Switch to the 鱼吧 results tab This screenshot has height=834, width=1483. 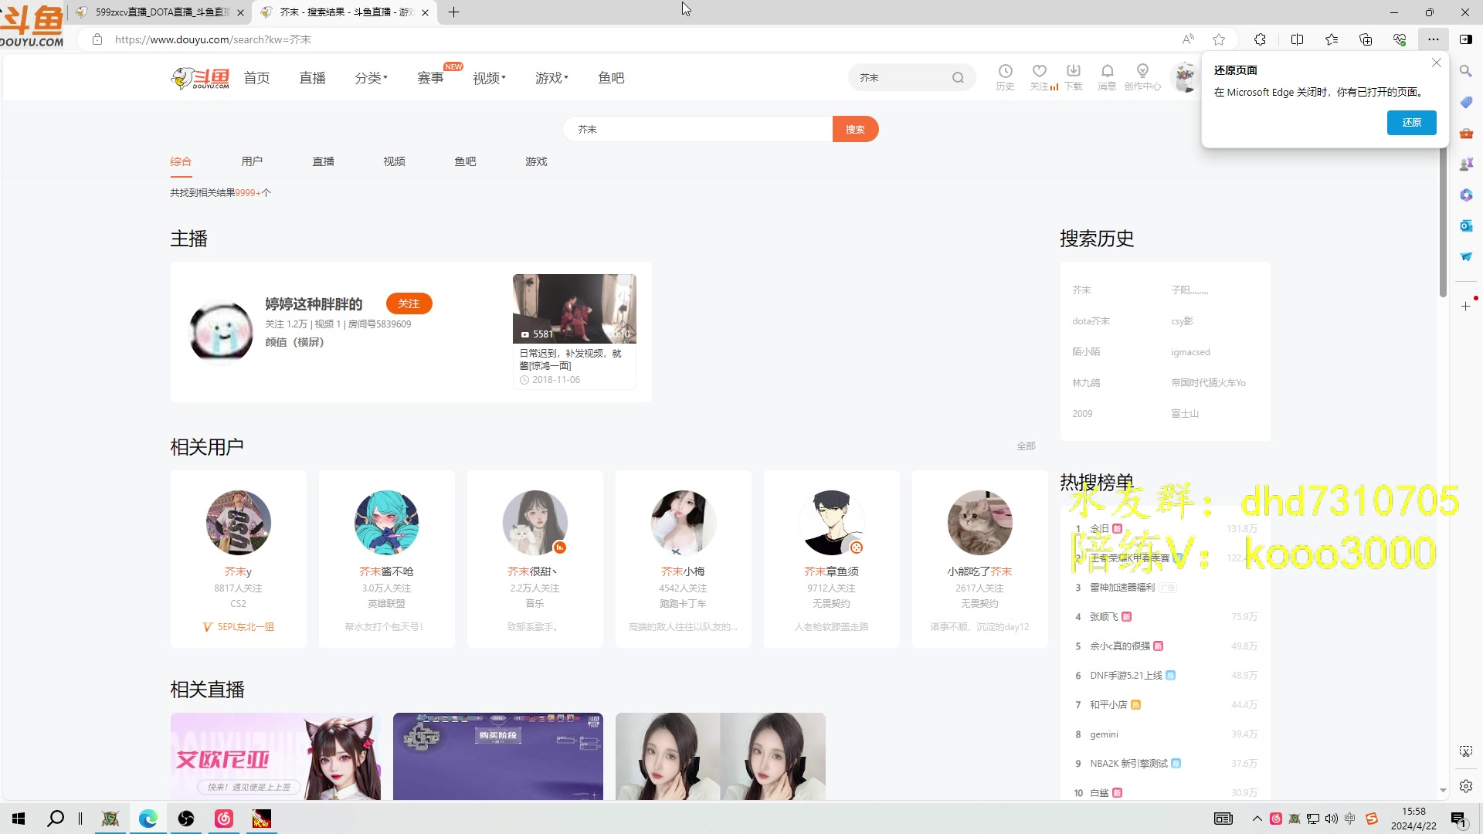pyautogui.click(x=465, y=161)
